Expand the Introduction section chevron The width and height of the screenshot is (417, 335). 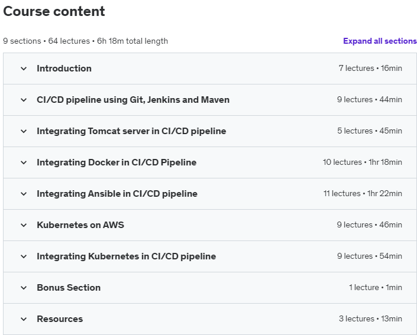(x=24, y=69)
